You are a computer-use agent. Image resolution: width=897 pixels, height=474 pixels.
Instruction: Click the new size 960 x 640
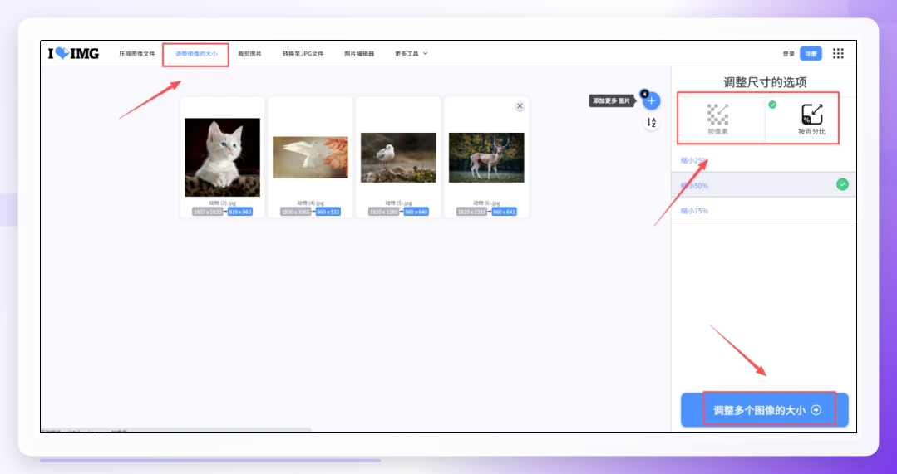point(416,212)
